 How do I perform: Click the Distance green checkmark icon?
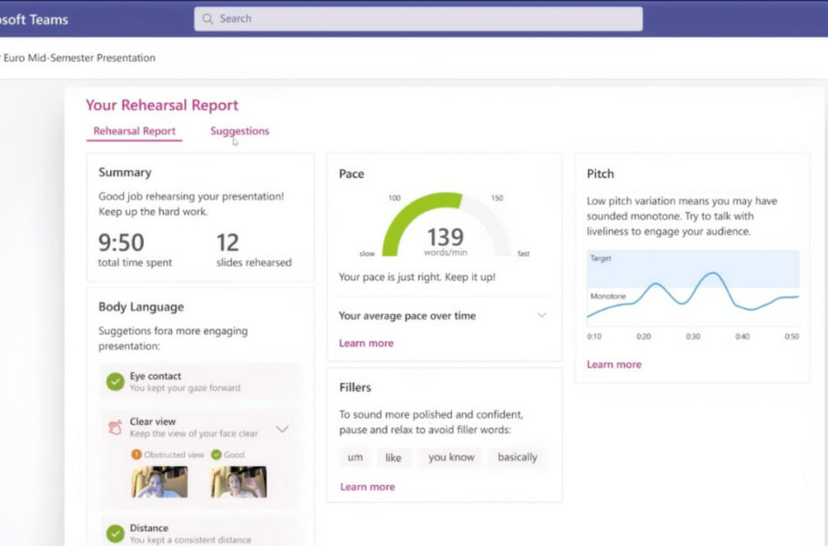(x=115, y=533)
